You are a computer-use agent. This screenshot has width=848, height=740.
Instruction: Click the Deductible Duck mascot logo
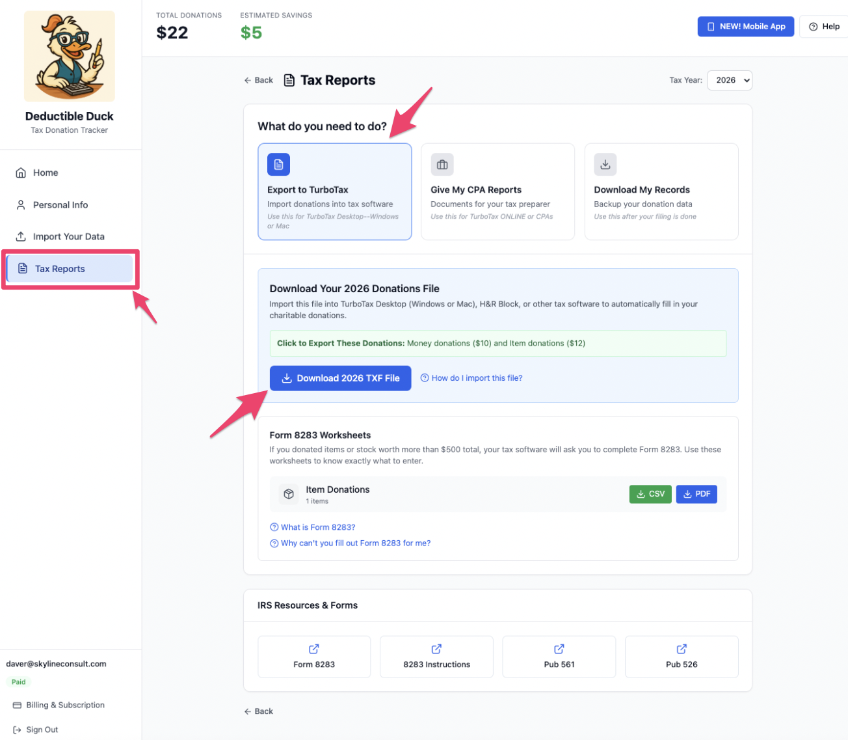70,56
